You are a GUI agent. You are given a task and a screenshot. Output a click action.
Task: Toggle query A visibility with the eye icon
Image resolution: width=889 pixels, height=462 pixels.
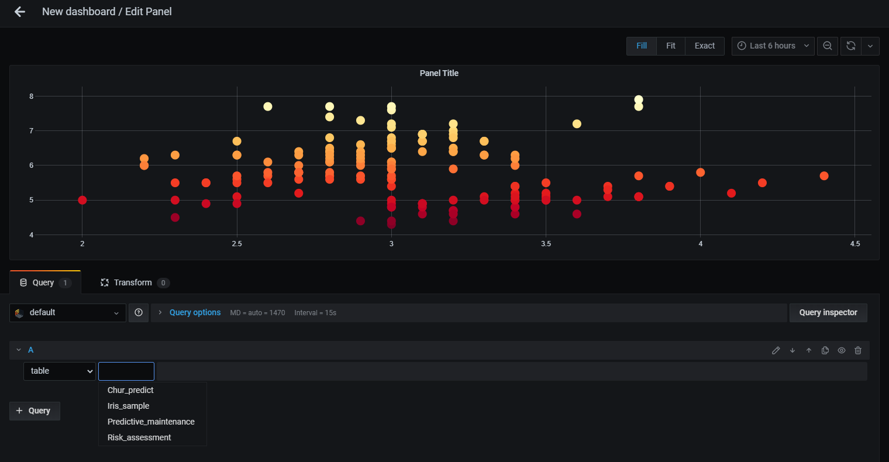(842, 350)
